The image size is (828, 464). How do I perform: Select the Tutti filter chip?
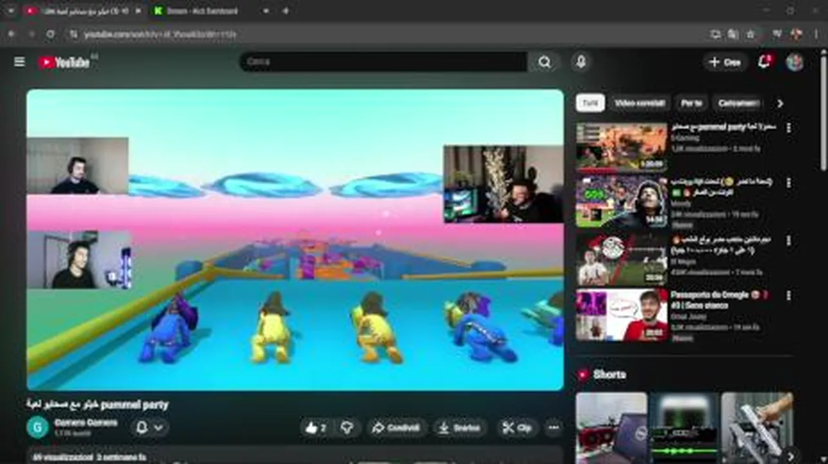pyautogui.click(x=590, y=103)
